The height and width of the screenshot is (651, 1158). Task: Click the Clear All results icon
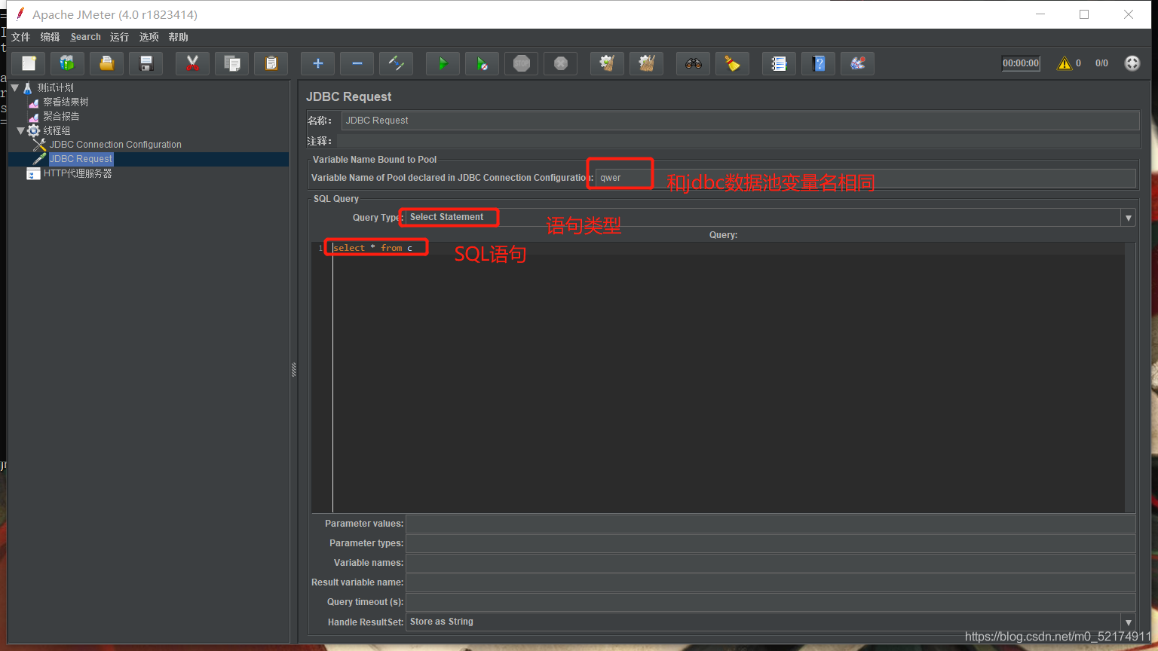click(x=646, y=63)
